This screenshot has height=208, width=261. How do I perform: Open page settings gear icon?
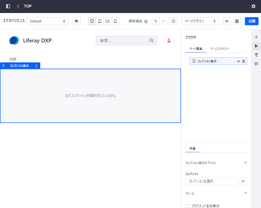click(253, 6)
